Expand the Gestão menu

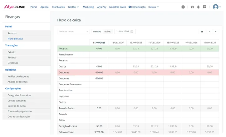(x=73, y=7)
